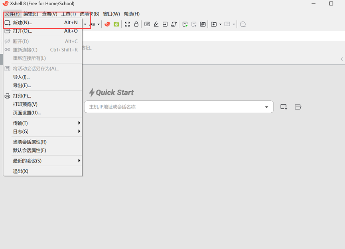The width and height of the screenshot is (345, 249).
Task: Click the speech bubble toolbar icon
Action: pos(243,24)
